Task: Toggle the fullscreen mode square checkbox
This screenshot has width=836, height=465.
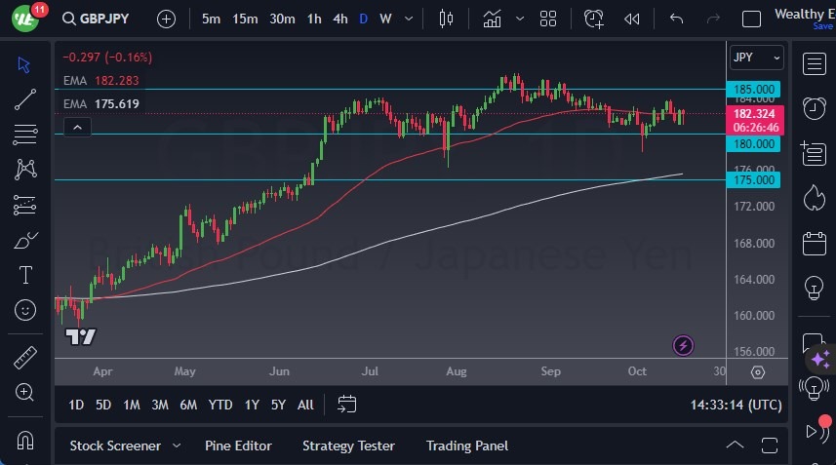Action: [x=751, y=19]
